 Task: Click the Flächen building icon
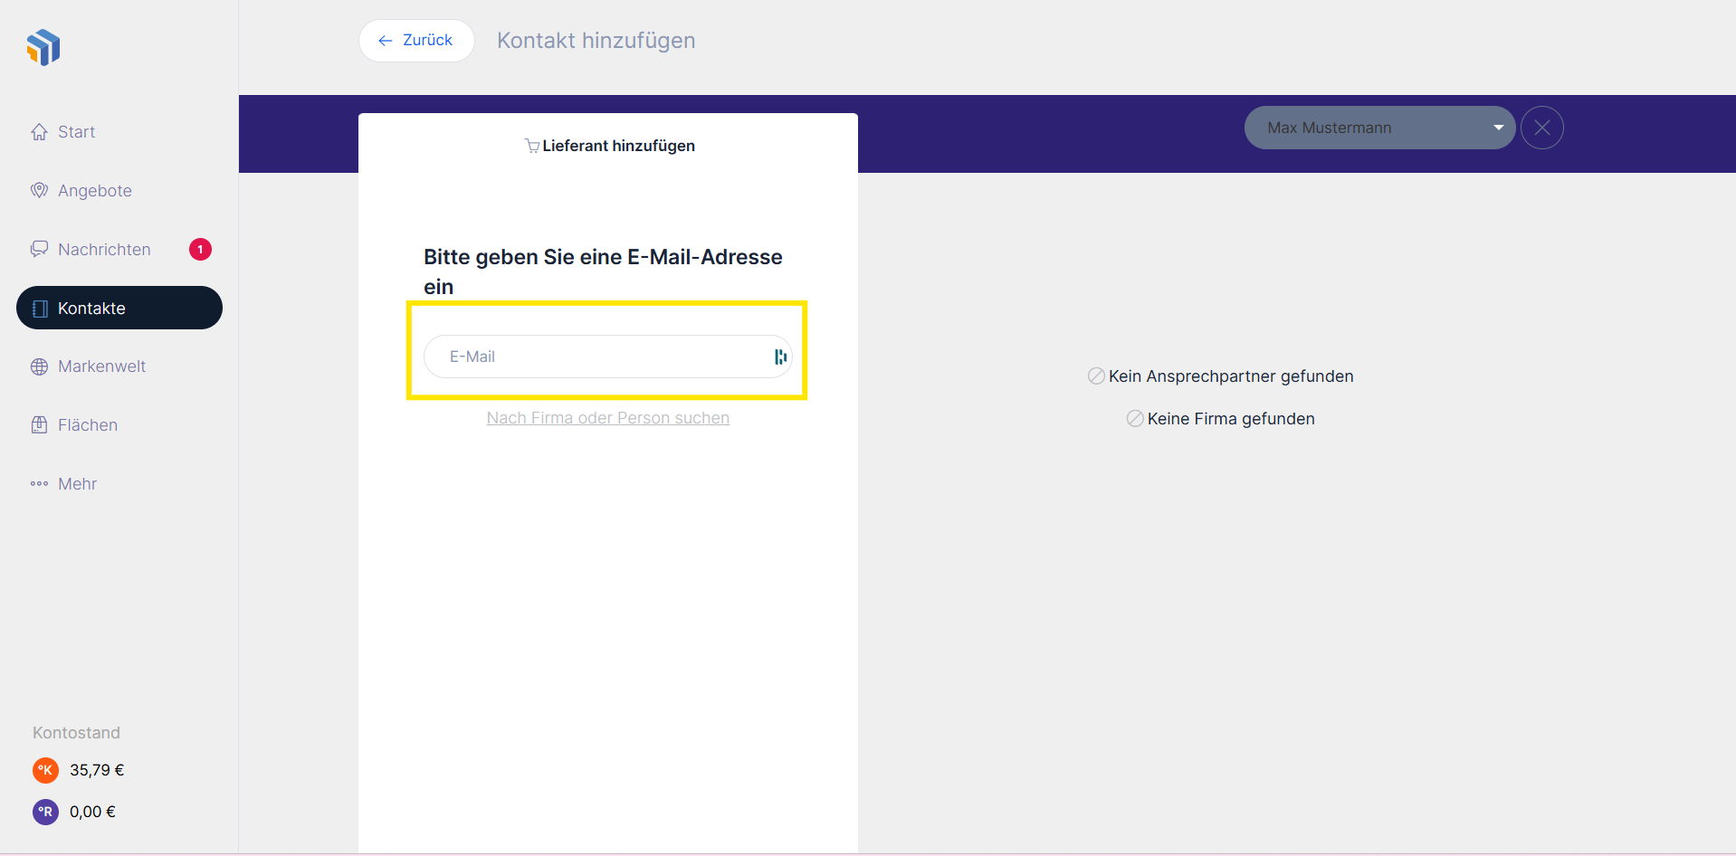tap(39, 425)
